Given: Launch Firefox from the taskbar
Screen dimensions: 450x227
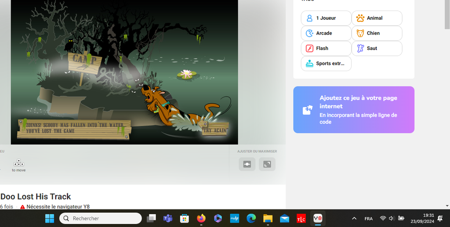Looking at the screenshot, I should tap(201, 218).
